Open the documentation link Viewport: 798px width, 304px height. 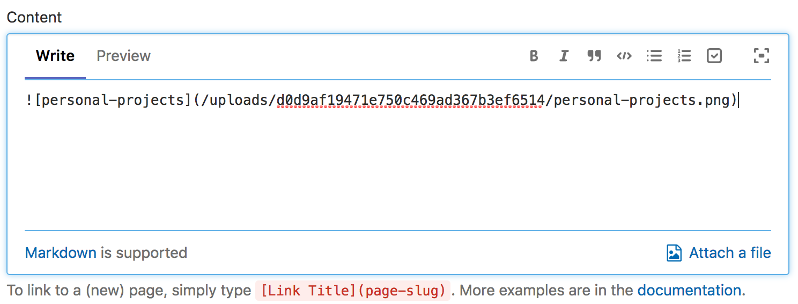689,291
